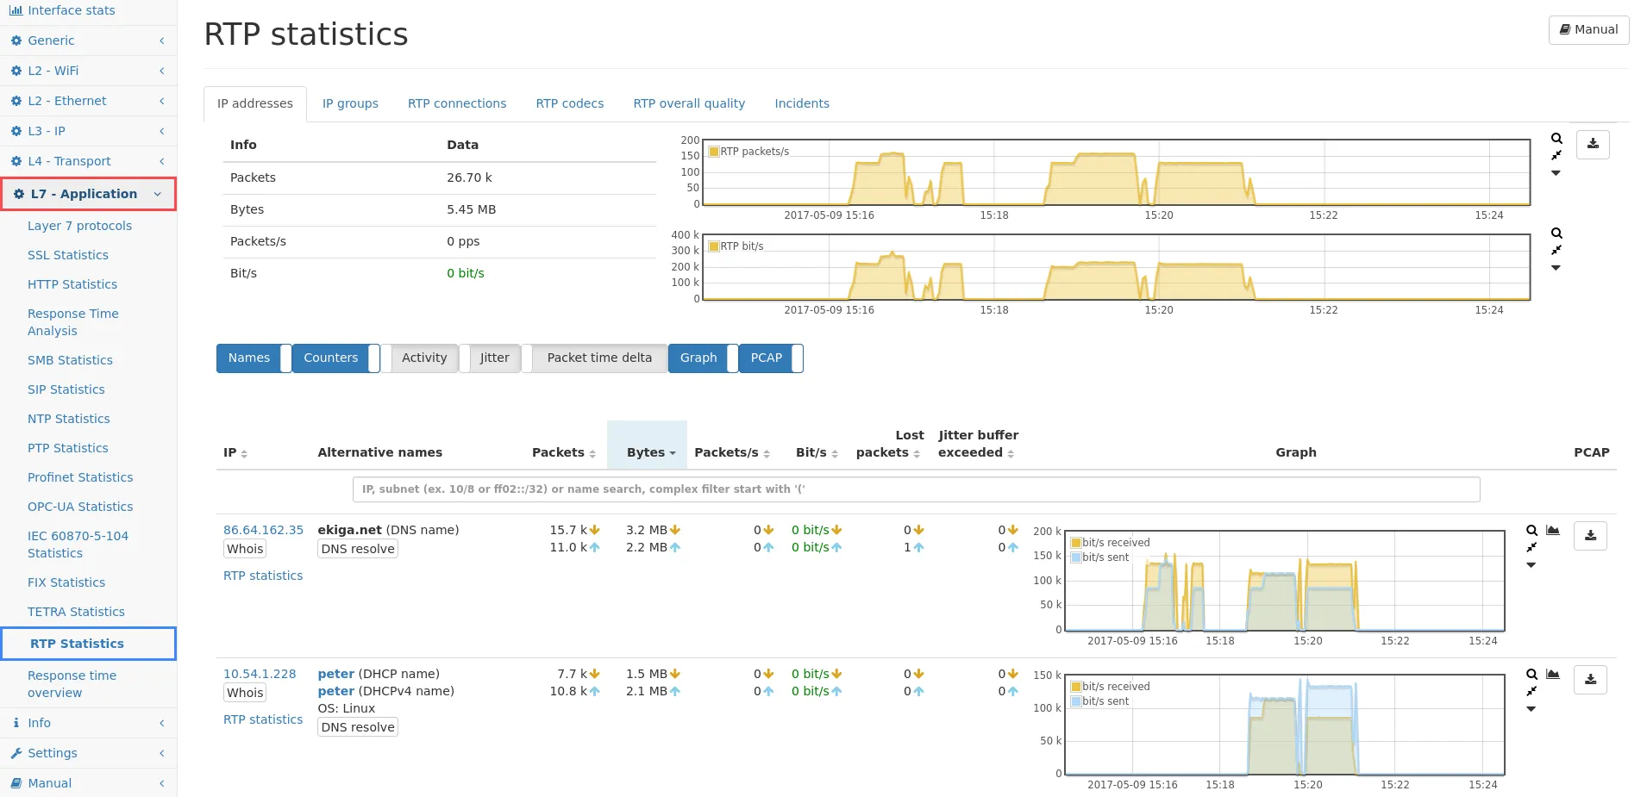Download PCAP for 10.54.1.228
Screen dimensions: 1647x797
click(1590, 680)
